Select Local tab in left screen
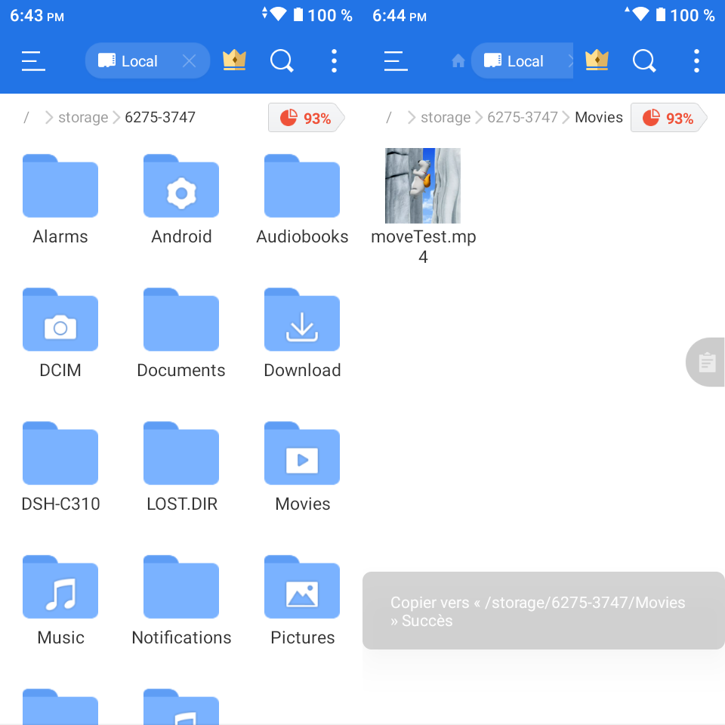 [x=147, y=60]
